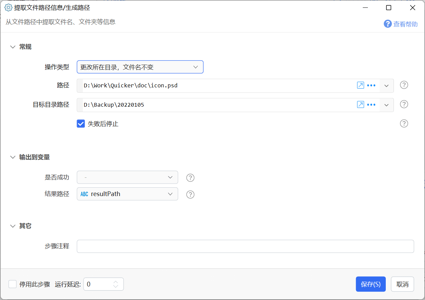The image size is (425, 300).
Task: Open the 结果路径 resultPath dropdown
Action: 127,194
